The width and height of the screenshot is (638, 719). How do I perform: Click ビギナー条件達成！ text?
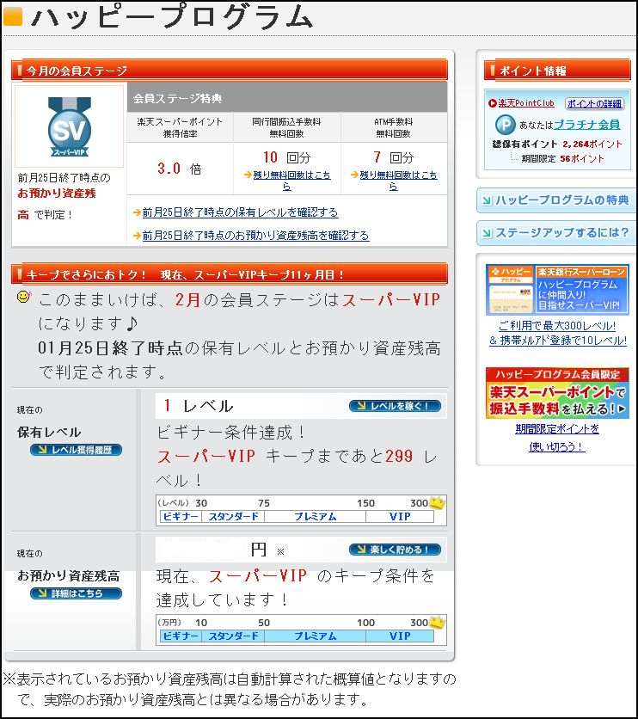coord(231,432)
